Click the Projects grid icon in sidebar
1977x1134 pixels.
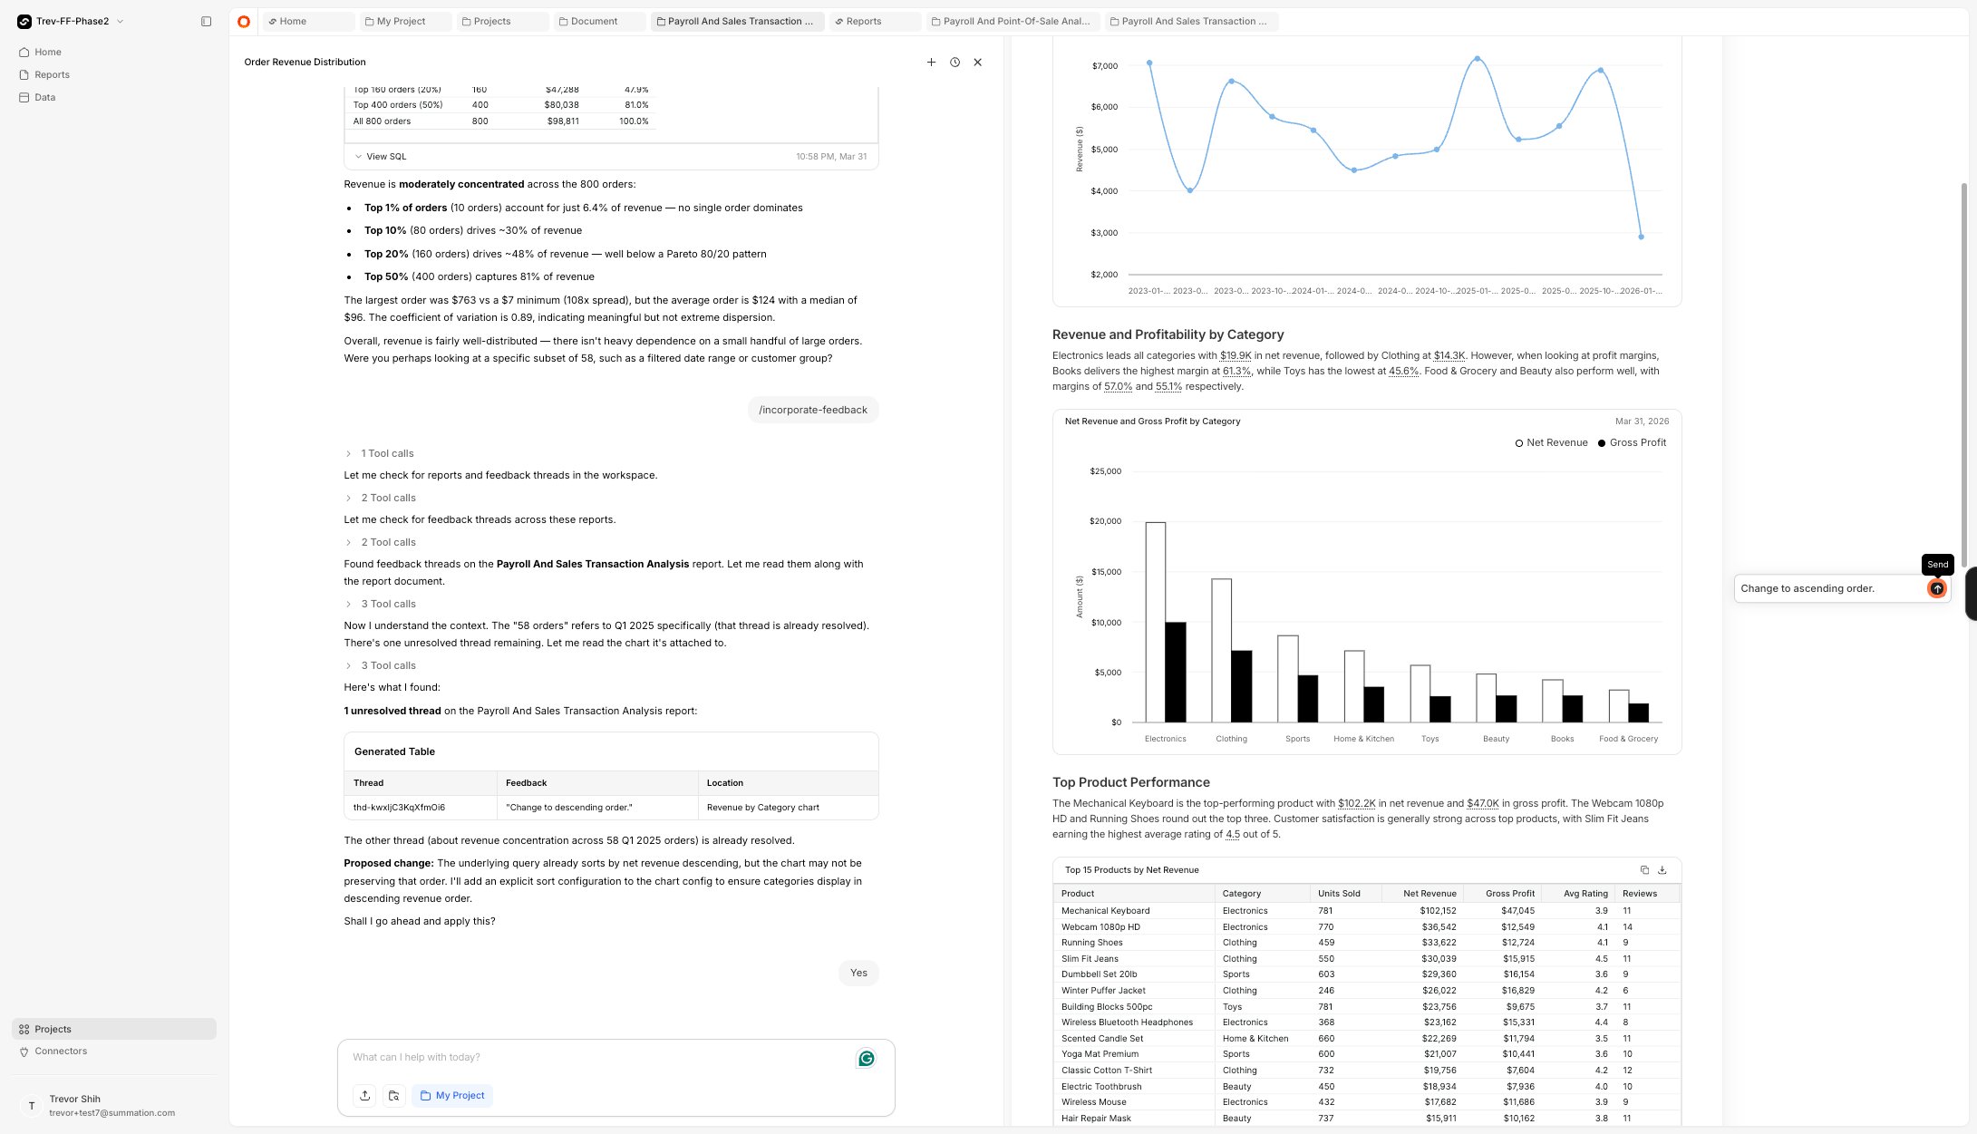(x=24, y=1029)
